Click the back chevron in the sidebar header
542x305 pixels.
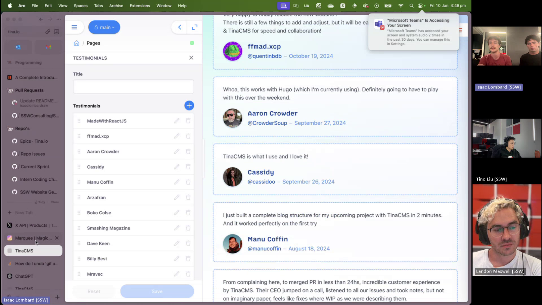(180, 27)
